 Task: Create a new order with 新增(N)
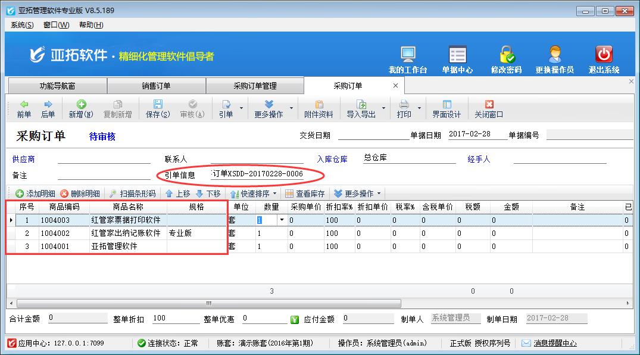[x=80, y=109]
